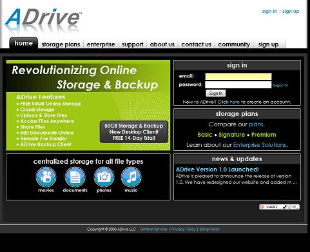Click the 'Copyright © 2008 ADrive LLC' text

[111, 229]
